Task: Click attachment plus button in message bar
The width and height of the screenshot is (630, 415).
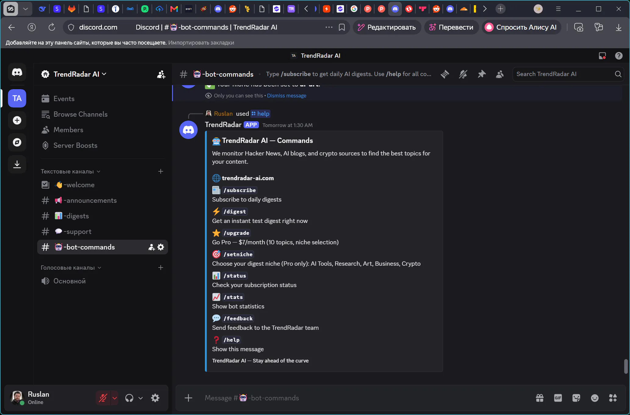Action: coord(188,398)
